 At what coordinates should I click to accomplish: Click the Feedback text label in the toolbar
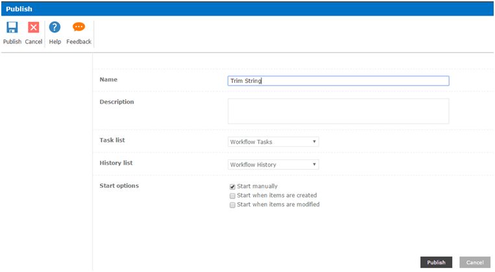point(78,42)
